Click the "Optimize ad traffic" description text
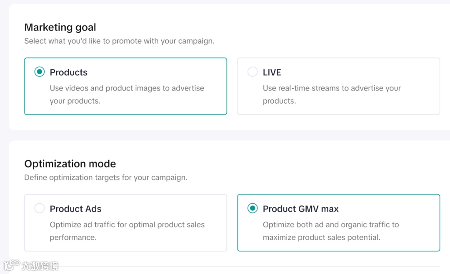Viewport: 450px width, 274px height. [127, 231]
